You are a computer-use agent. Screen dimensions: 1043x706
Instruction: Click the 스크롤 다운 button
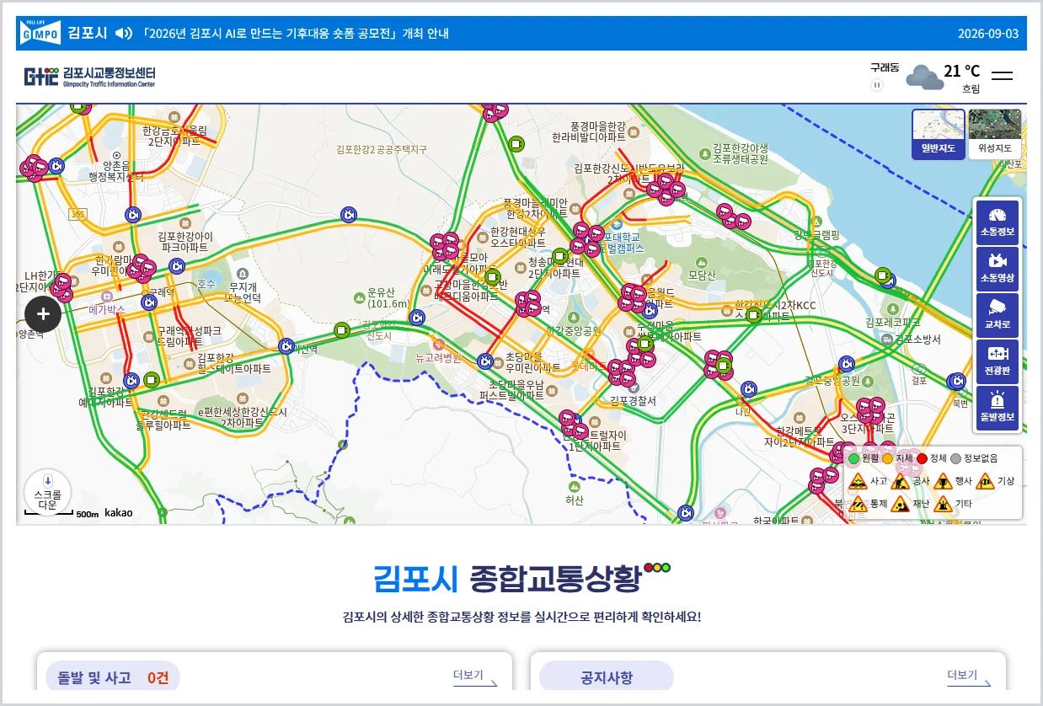coord(47,493)
